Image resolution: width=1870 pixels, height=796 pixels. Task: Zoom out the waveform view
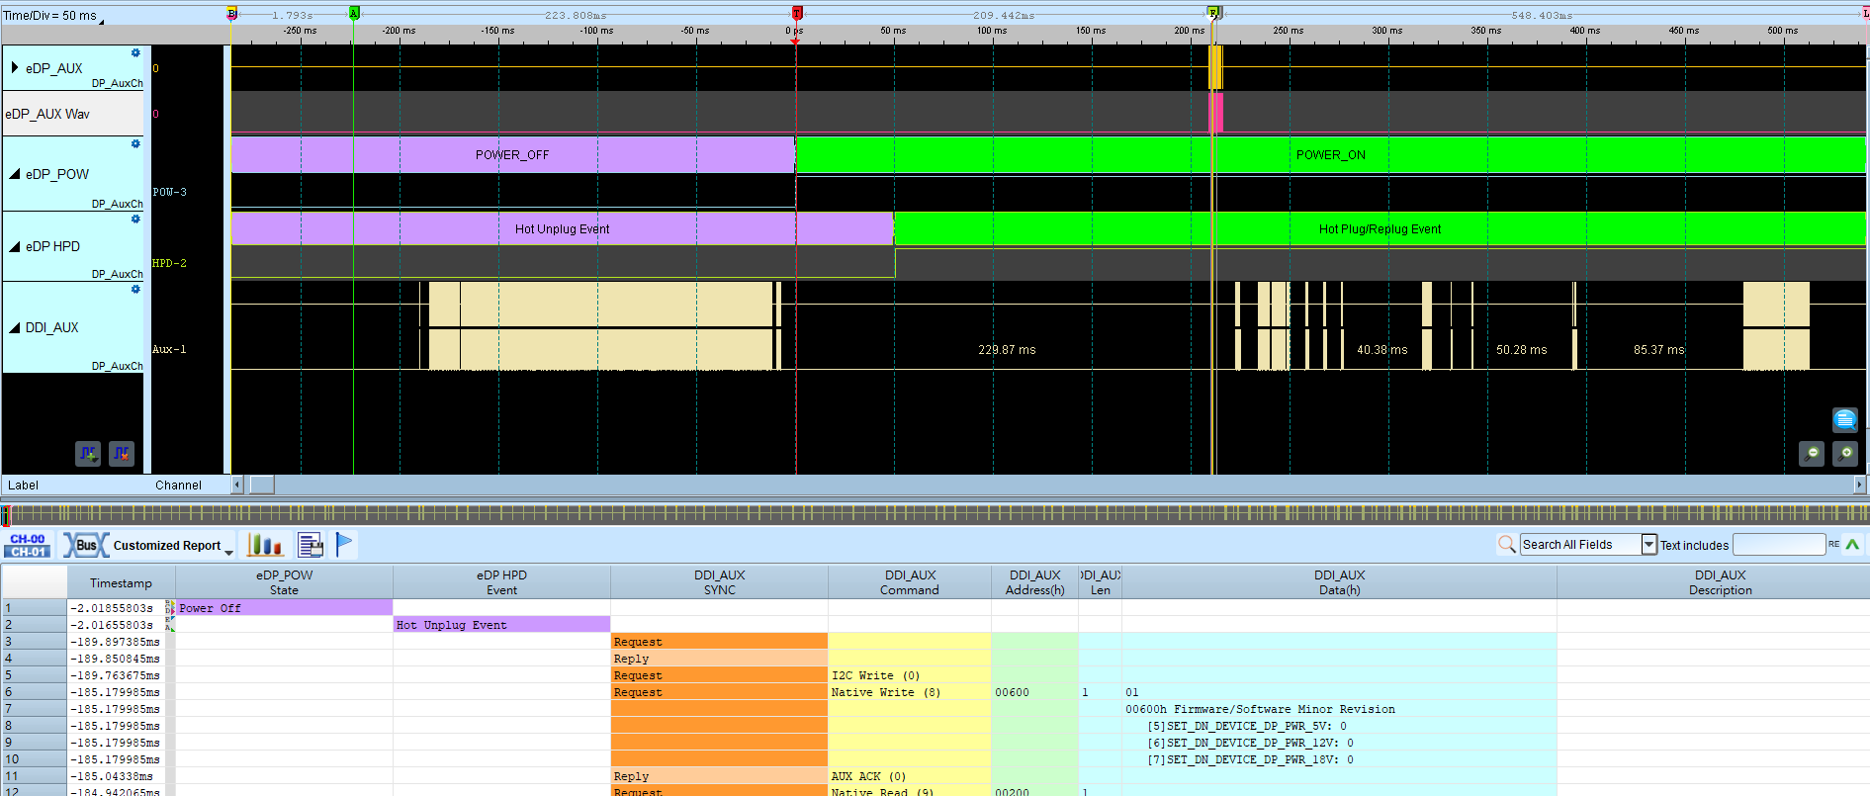point(1812,454)
